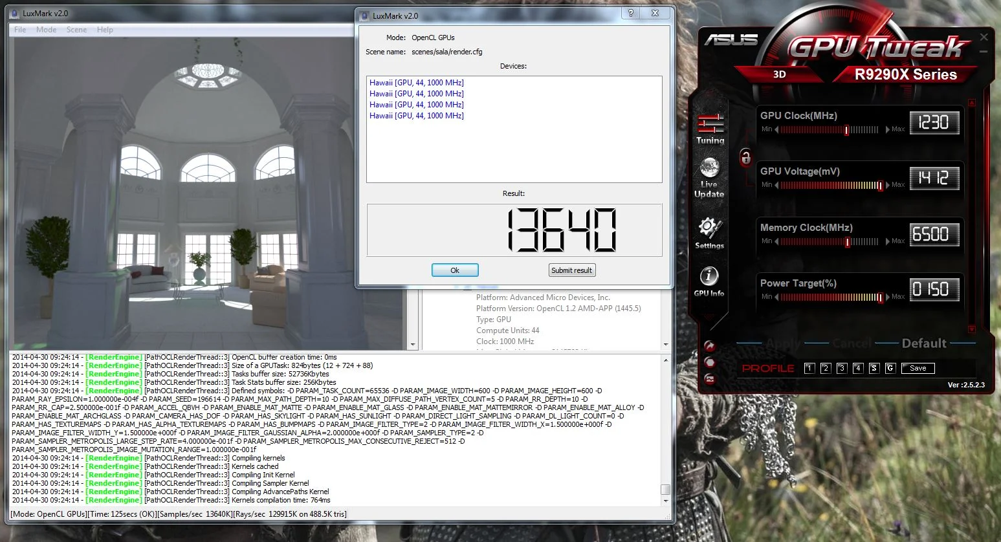Screen dimensions: 1001x542
Task: Increase GPU Voltage with its Max arrow
Action: pos(887,185)
